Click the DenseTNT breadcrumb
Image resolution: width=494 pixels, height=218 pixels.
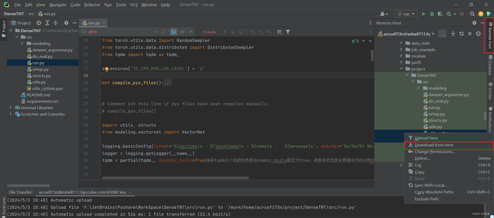coord(14,14)
